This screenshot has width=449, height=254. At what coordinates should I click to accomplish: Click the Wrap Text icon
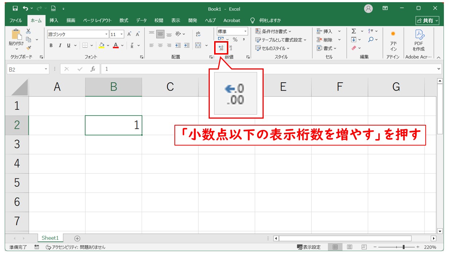click(198, 34)
